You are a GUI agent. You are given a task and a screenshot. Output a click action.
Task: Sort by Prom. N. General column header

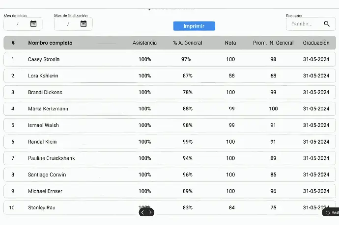click(273, 43)
